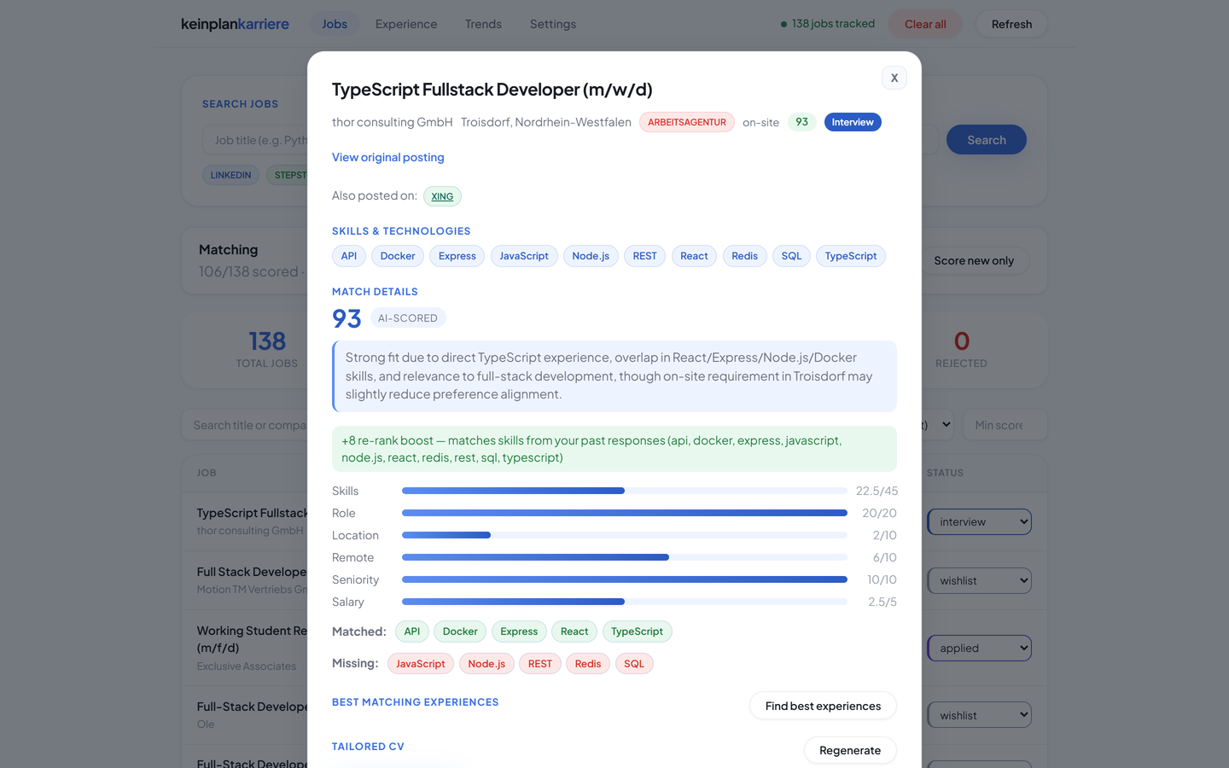Click the Role score progress bar
Screen dimensions: 1229x768
click(x=625, y=513)
